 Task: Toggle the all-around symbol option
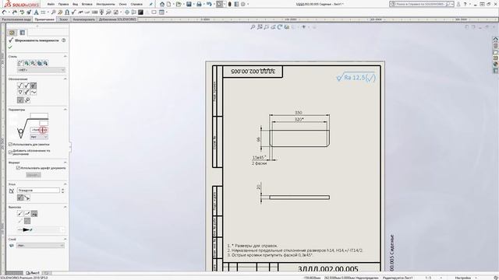pyautogui.click(x=27, y=100)
